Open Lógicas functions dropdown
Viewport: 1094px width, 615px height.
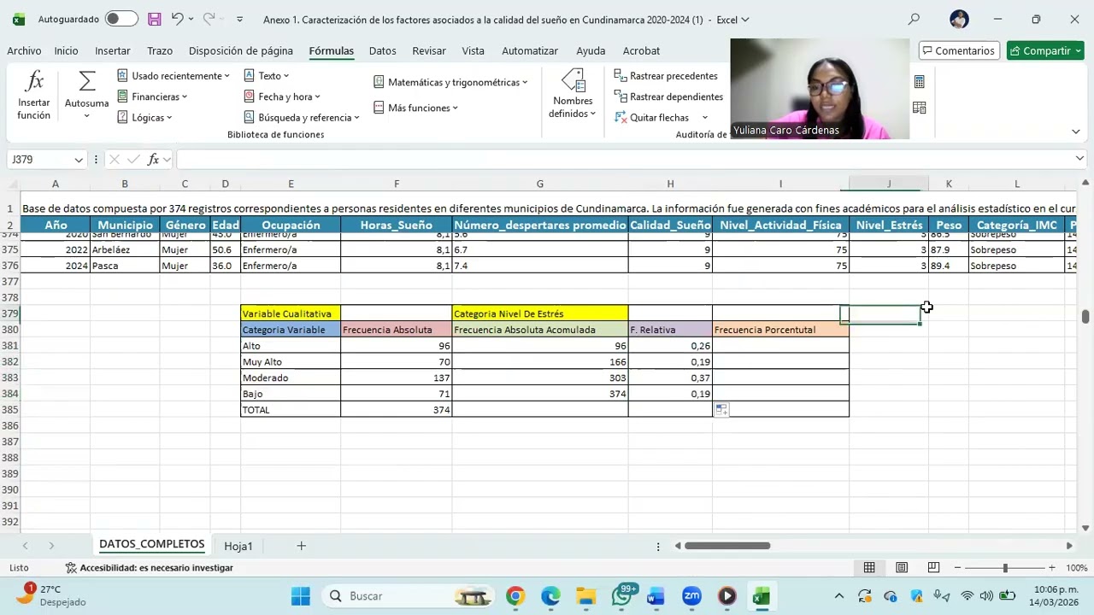(144, 117)
